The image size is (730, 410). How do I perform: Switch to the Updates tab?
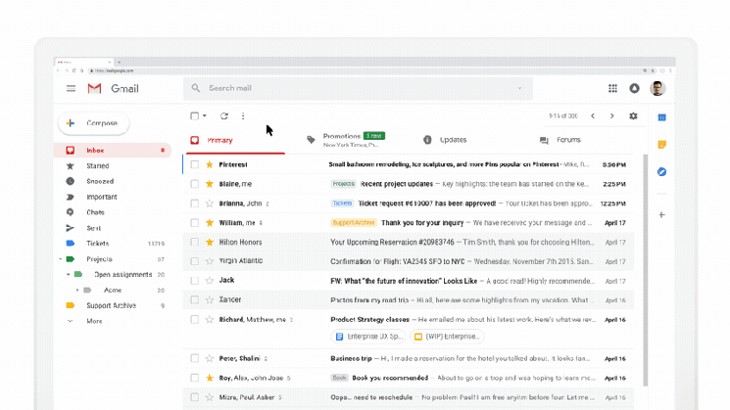453,140
